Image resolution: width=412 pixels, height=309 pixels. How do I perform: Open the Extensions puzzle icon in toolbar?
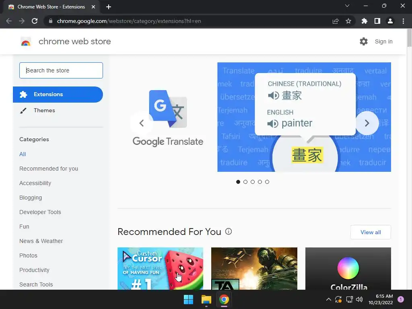pos(365,21)
